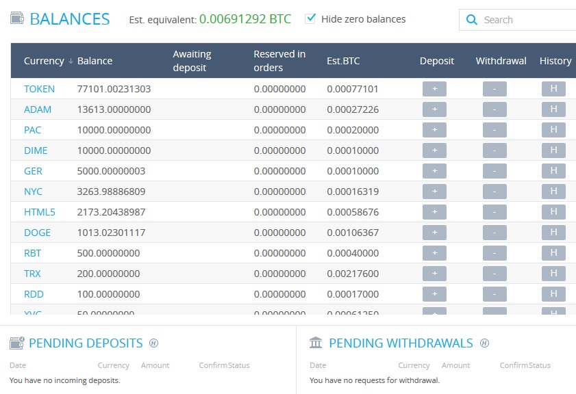The height and width of the screenshot is (394, 576).
Task: Click the Pending Withdrawals history icon
Action: [x=484, y=343]
